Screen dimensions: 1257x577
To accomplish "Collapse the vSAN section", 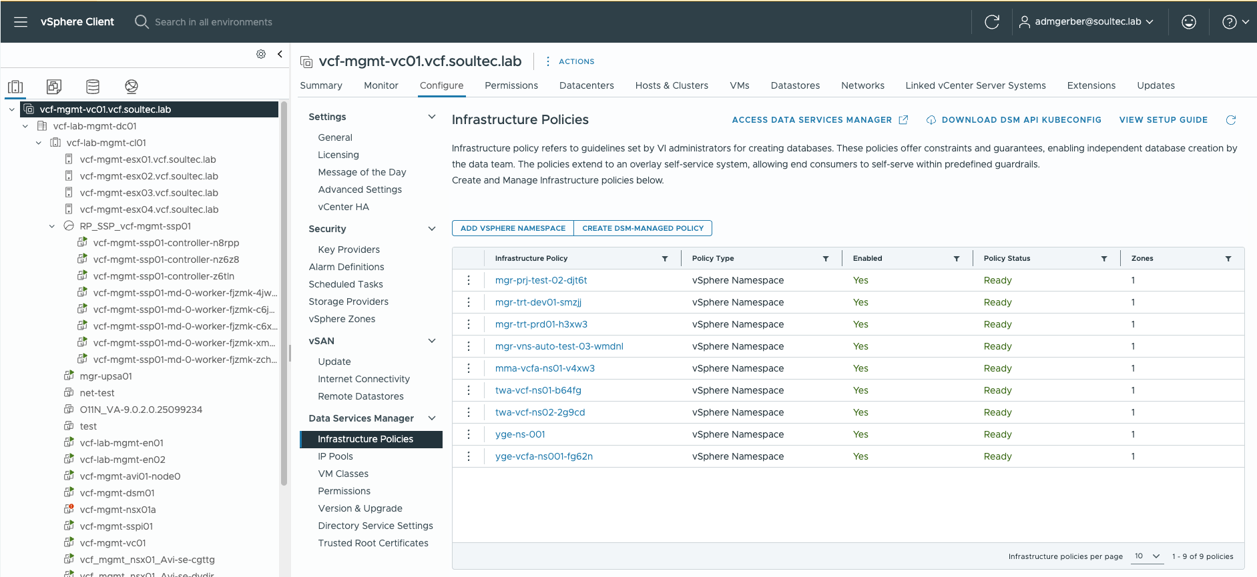I will pos(432,341).
